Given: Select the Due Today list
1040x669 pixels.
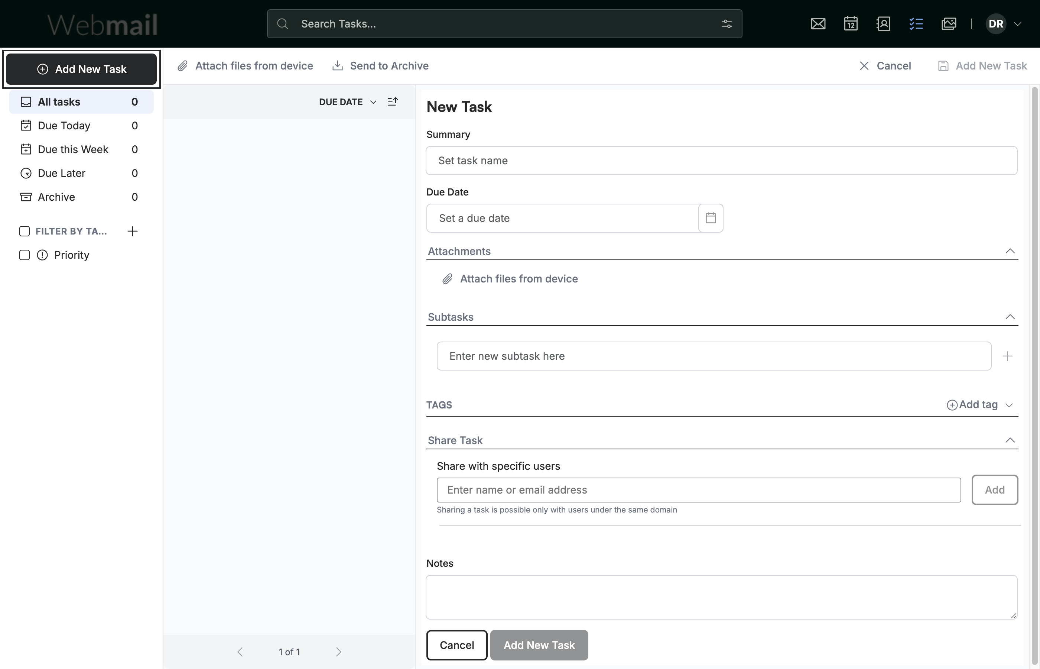Looking at the screenshot, I should [x=81, y=126].
